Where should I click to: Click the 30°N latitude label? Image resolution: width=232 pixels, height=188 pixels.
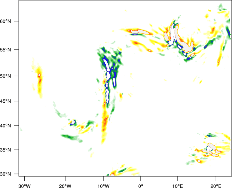(x=6, y=174)
